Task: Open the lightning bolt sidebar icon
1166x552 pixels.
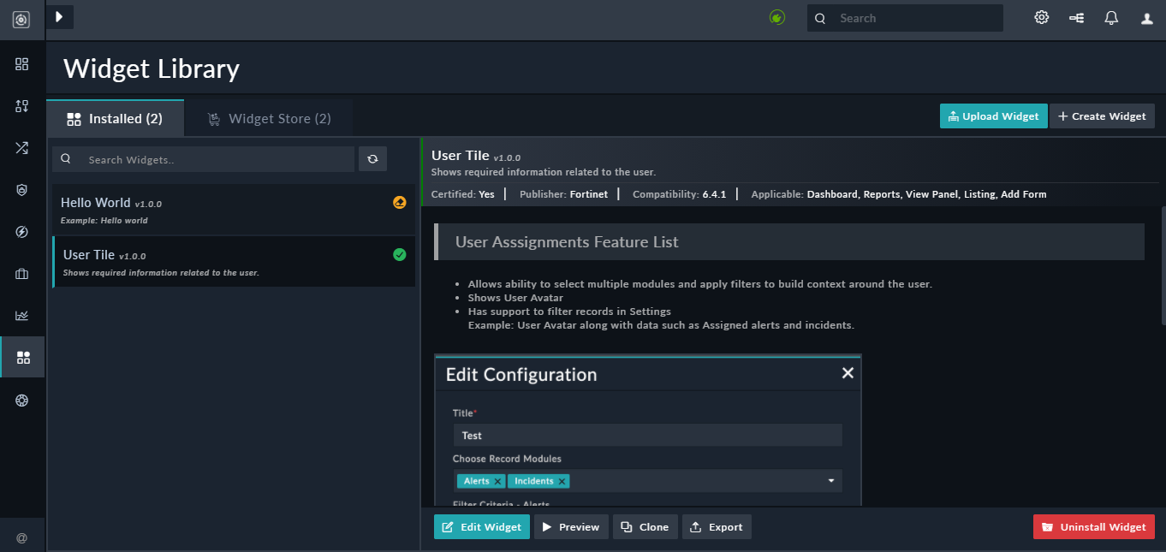Action: (22, 232)
